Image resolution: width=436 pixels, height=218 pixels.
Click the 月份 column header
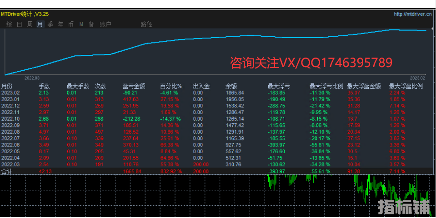7,86
